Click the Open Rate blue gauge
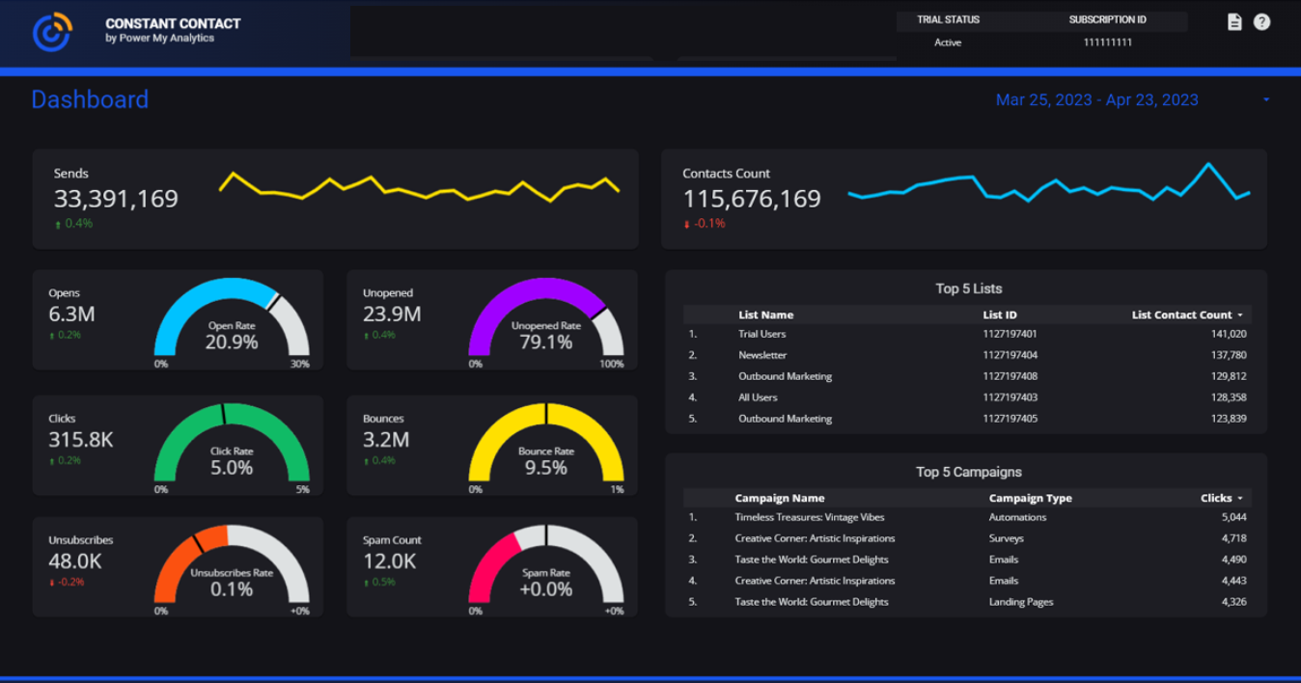Viewport: 1301px width, 683px height. pos(232,318)
